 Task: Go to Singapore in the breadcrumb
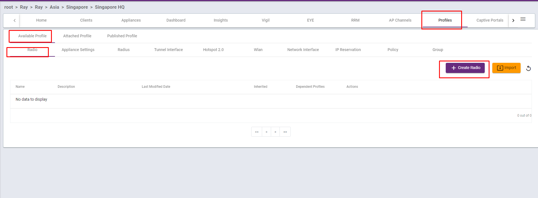coord(77,7)
